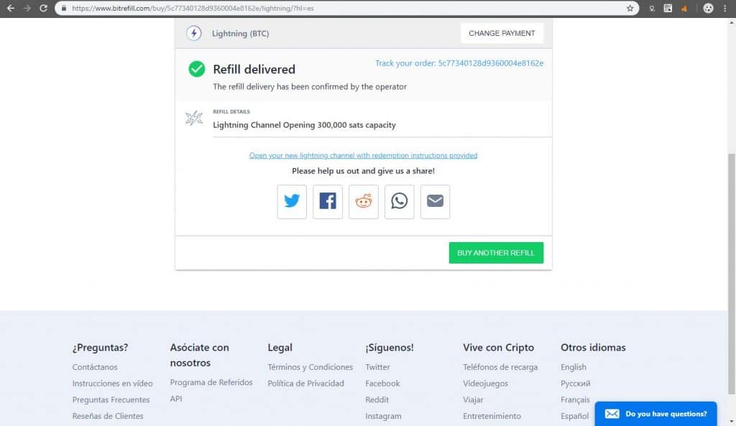Click the CHANGE PAYMENT button
Screen dimensions: 736x426
[x=502, y=33]
